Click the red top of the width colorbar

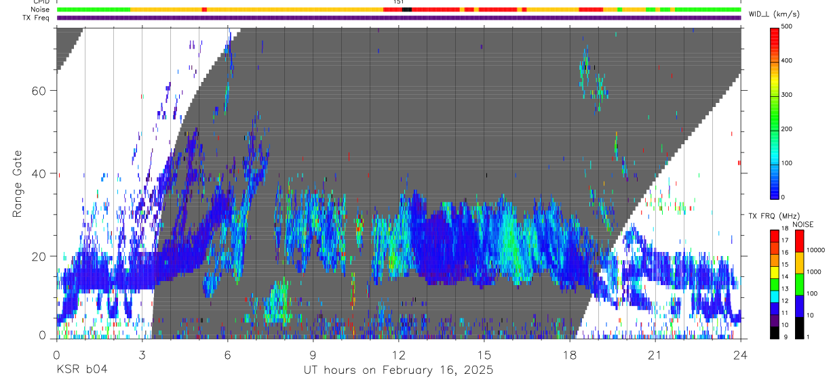(x=775, y=34)
